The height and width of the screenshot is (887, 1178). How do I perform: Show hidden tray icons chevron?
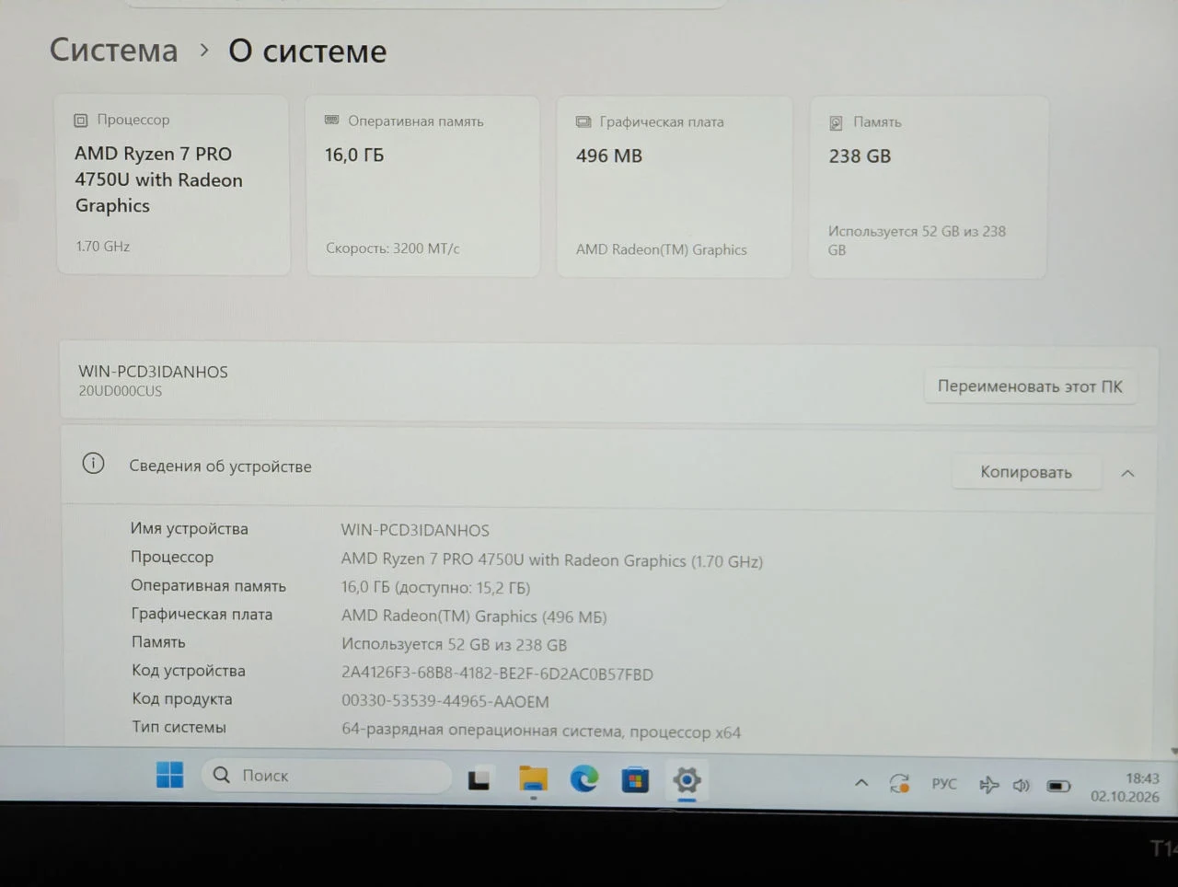[x=861, y=783]
